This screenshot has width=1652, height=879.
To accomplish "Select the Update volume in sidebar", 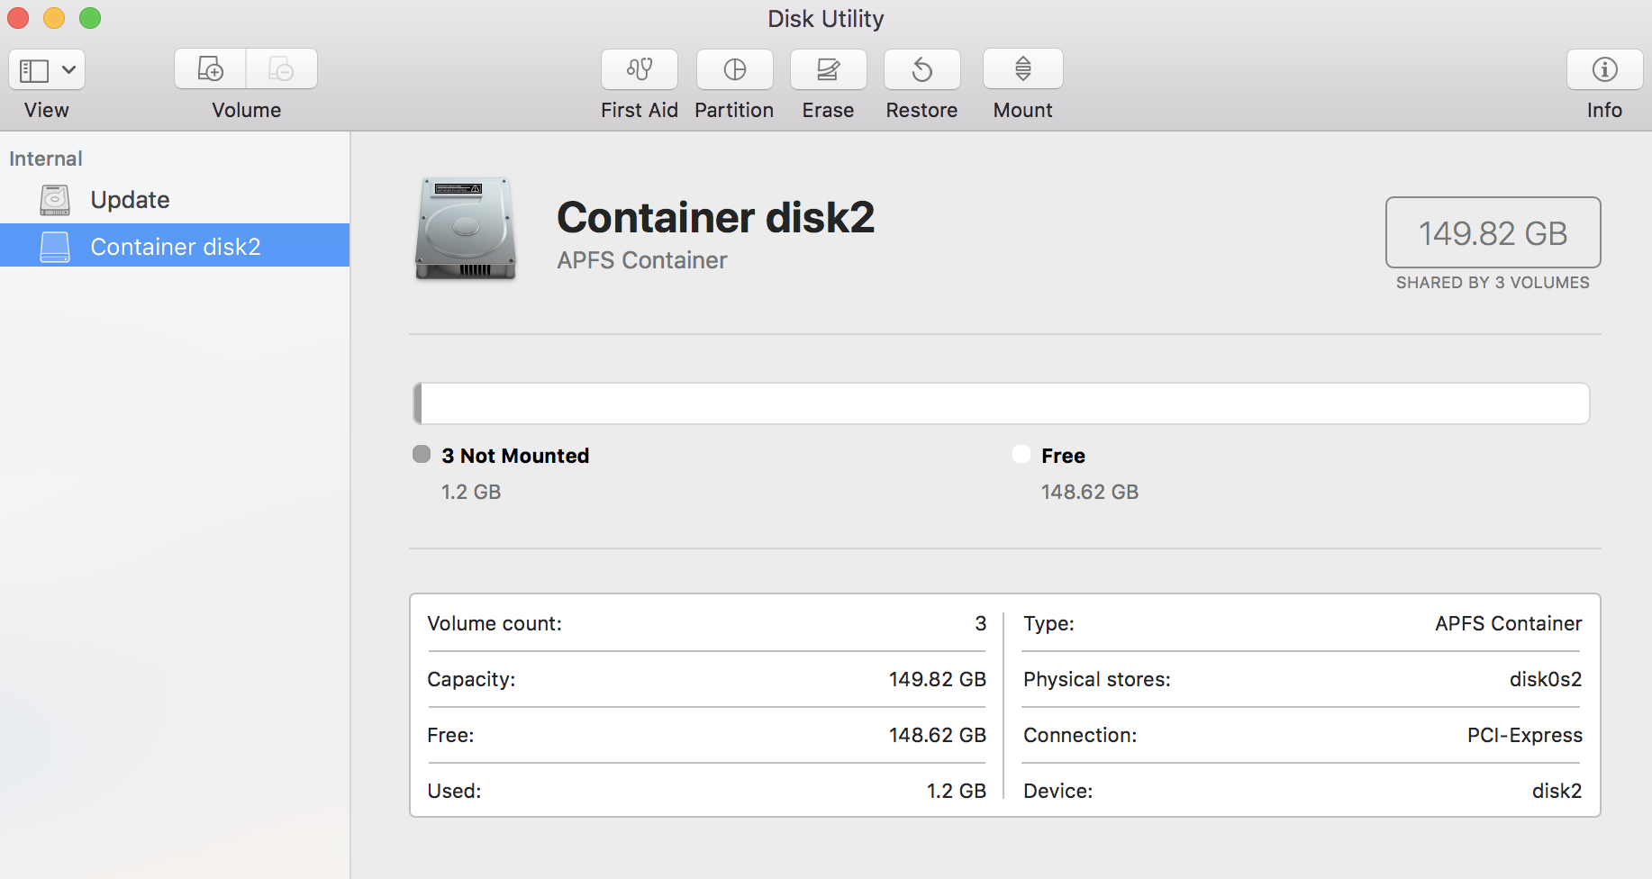I will (x=130, y=199).
